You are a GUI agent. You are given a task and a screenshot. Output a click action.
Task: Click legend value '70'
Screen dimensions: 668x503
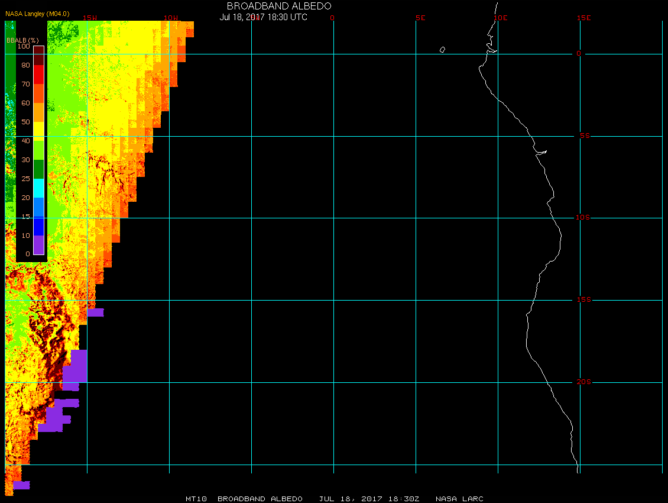pos(26,84)
